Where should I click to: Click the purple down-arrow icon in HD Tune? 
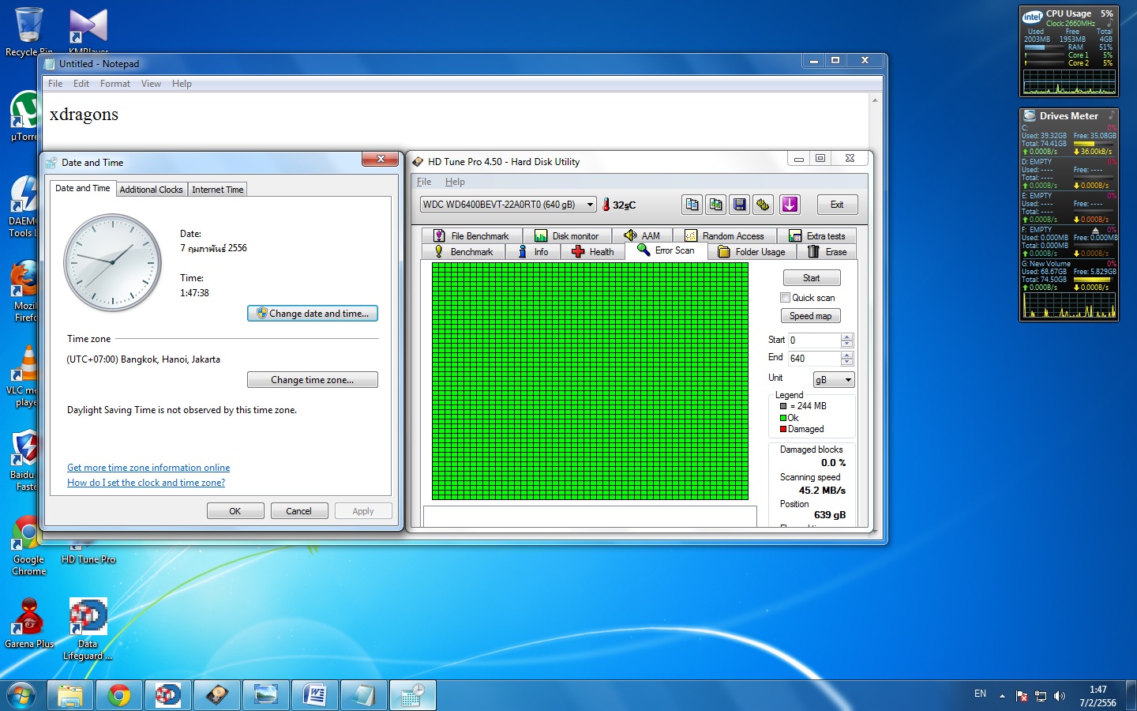(x=790, y=205)
